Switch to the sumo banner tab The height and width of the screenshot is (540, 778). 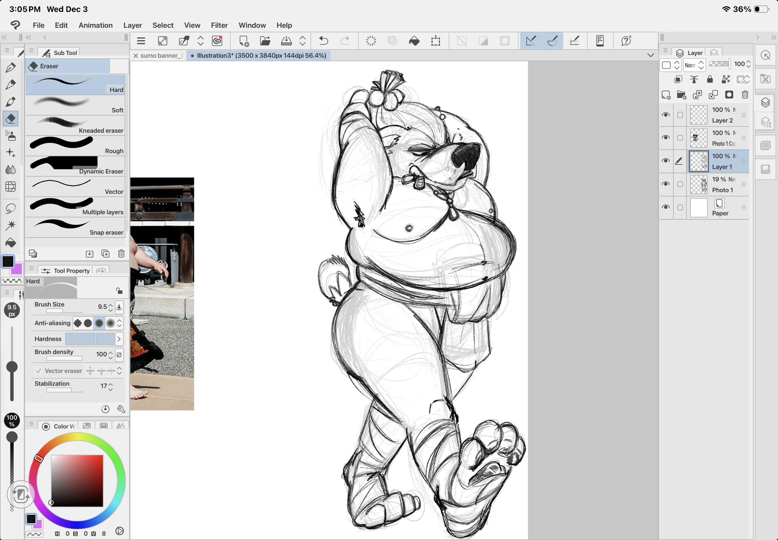tap(161, 56)
